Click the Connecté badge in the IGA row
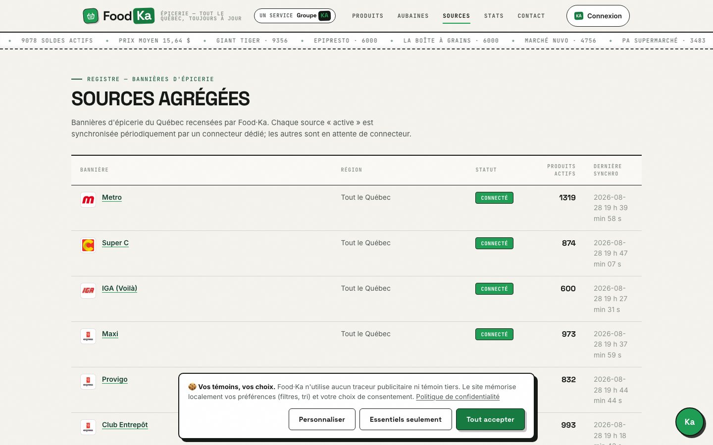The height and width of the screenshot is (445, 713). 494,289
